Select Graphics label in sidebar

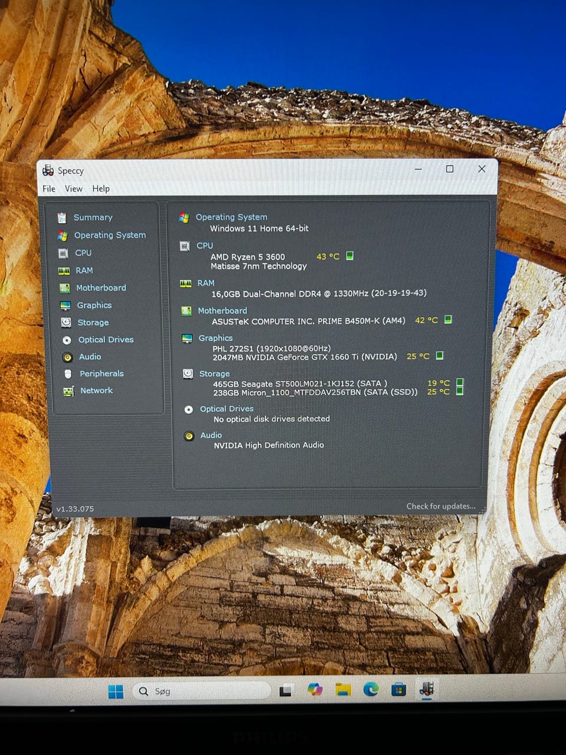coord(94,305)
